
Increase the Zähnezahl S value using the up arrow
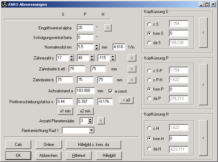click(x=71, y=56)
